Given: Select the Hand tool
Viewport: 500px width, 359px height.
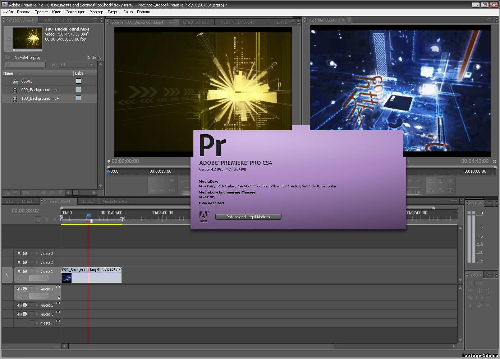Looking at the screenshot, I should [x=480, y=306].
